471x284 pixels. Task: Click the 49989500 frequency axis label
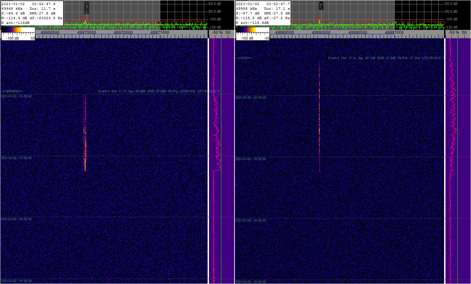[x=284, y=33]
